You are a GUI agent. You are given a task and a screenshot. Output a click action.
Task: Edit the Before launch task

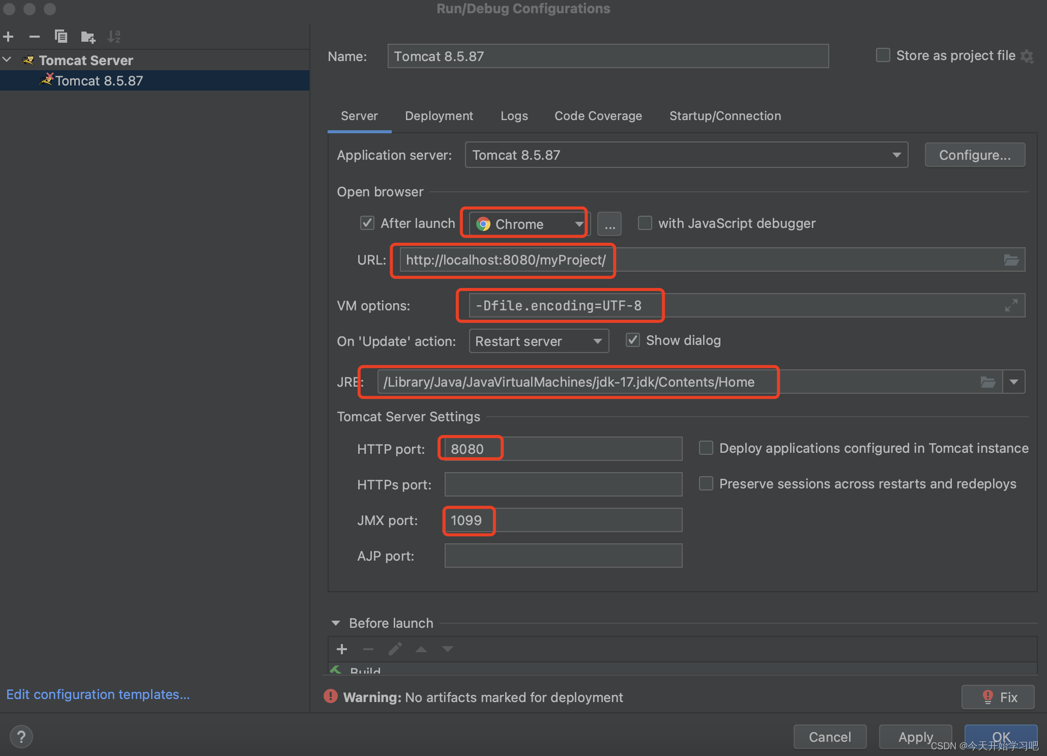tap(395, 649)
